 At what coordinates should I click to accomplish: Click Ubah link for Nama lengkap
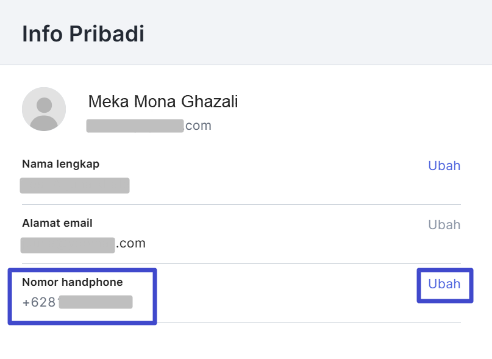pyautogui.click(x=444, y=166)
